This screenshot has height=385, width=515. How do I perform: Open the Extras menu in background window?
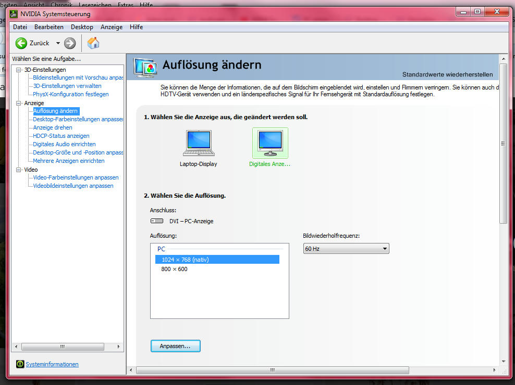coord(126,5)
